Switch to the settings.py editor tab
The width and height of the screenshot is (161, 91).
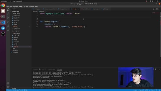click(37, 9)
